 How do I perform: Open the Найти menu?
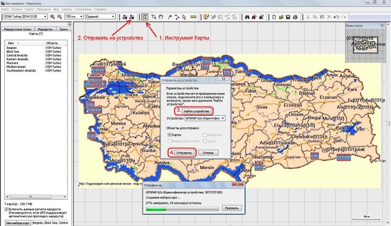29,9
